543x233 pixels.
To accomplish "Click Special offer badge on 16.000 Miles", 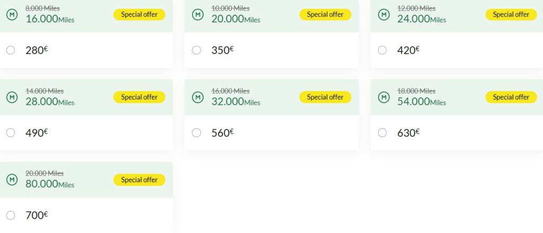I will pyautogui.click(x=139, y=14).
